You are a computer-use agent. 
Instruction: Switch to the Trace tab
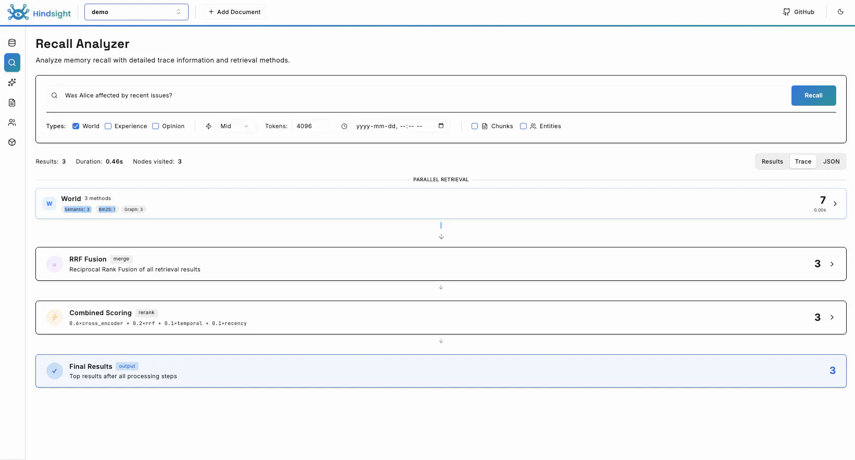click(x=803, y=161)
